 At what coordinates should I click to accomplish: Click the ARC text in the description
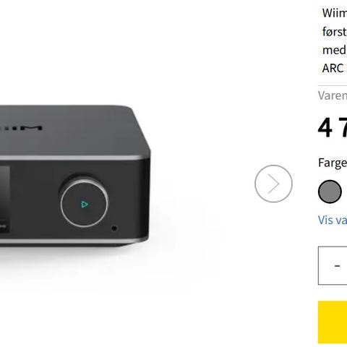click(333, 68)
